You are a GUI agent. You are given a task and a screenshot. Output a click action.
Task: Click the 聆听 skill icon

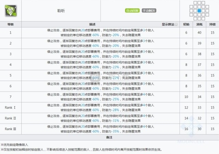coord(10,11)
